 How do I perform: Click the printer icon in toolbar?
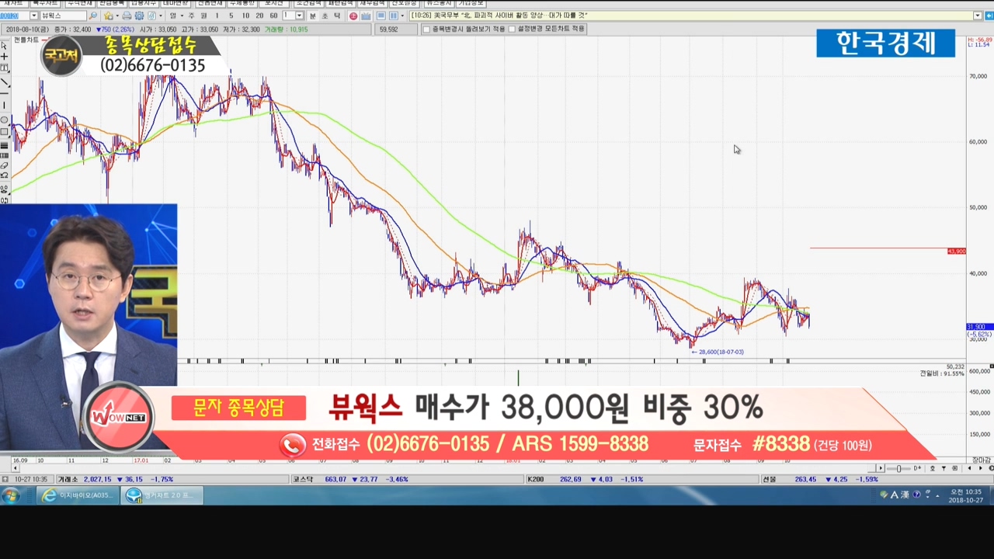pos(127,16)
